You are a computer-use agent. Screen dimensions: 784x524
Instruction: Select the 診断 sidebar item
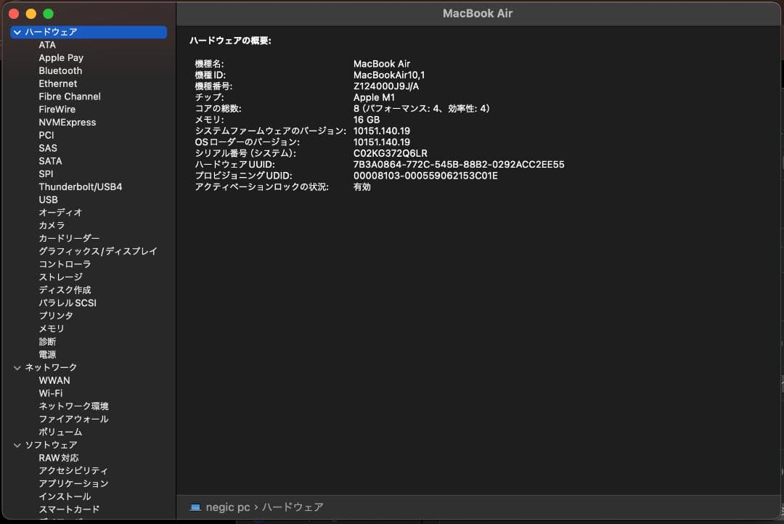coord(46,341)
